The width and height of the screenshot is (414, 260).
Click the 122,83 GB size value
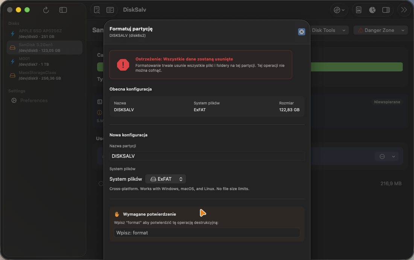tap(289, 110)
